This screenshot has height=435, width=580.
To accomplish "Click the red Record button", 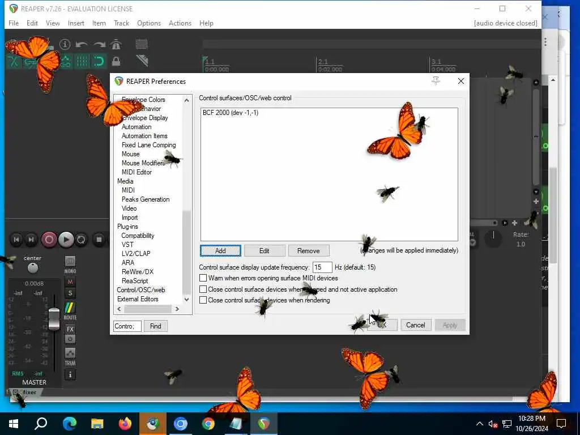I will (49, 240).
